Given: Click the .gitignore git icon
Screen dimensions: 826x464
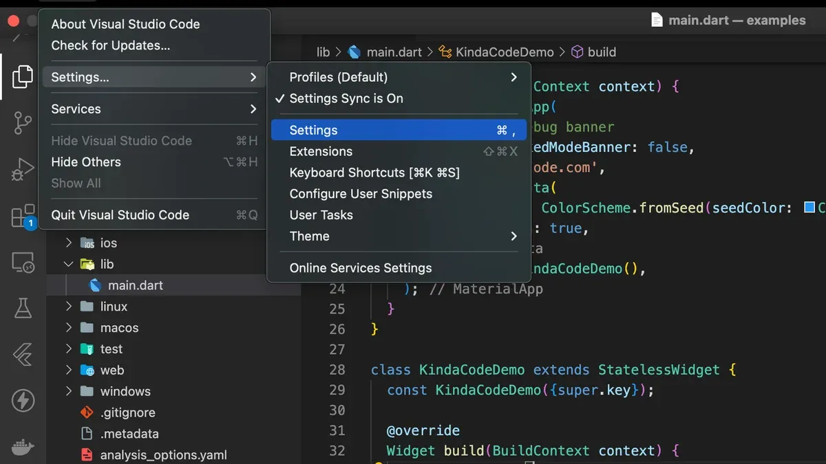Looking at the screenshot, I should pos(87,412).
